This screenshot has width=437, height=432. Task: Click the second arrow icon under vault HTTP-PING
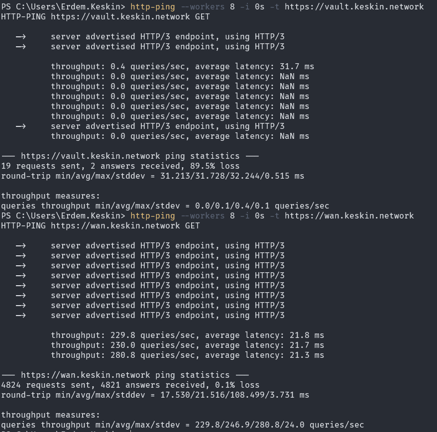point(20,47)
